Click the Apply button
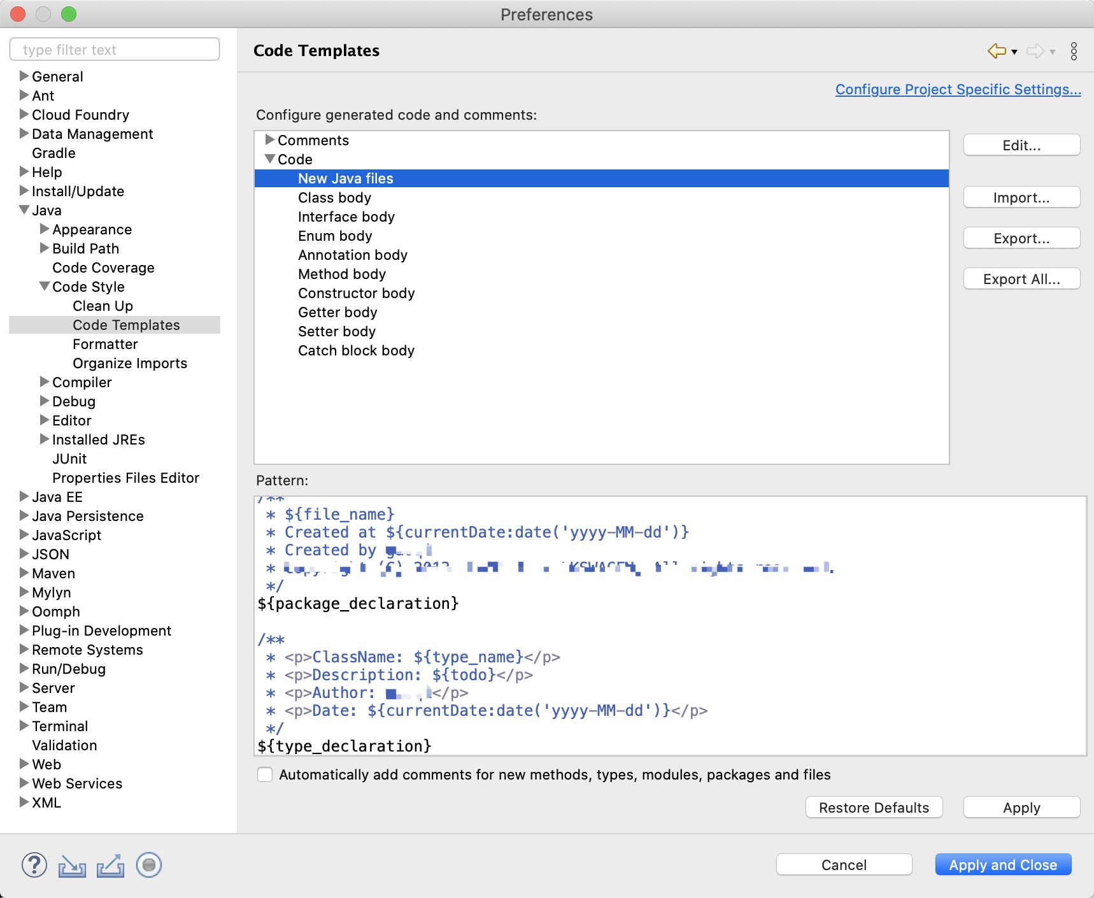Image resolution: width=1094 pixels, height=898 pixels. click(1021, 808)
